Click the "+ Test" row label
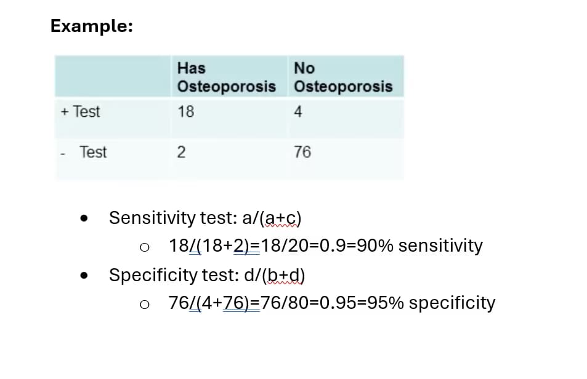 80,112
